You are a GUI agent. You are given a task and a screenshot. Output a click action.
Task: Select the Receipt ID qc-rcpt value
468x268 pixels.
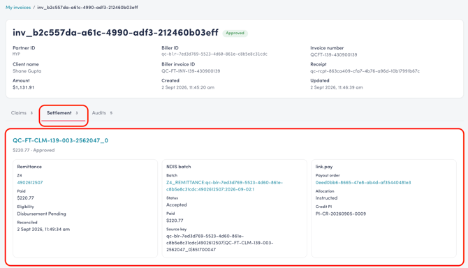click(365, 71)
